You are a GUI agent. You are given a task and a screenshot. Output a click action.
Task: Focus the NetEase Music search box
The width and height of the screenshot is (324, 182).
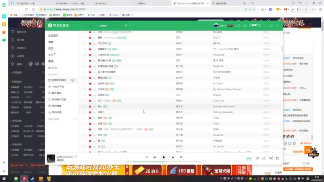109,25
